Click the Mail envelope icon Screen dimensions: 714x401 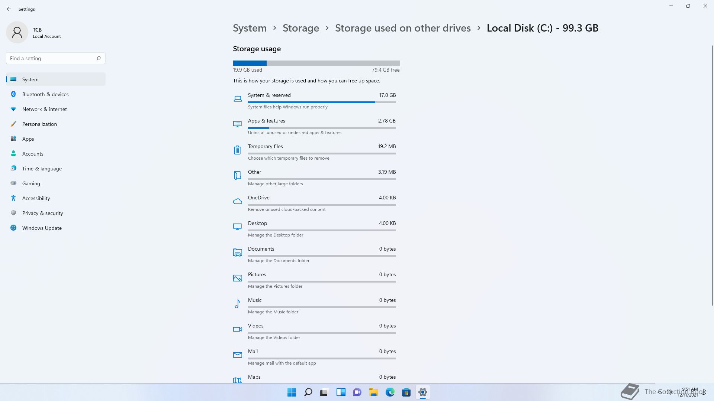(x=237, y=355)
